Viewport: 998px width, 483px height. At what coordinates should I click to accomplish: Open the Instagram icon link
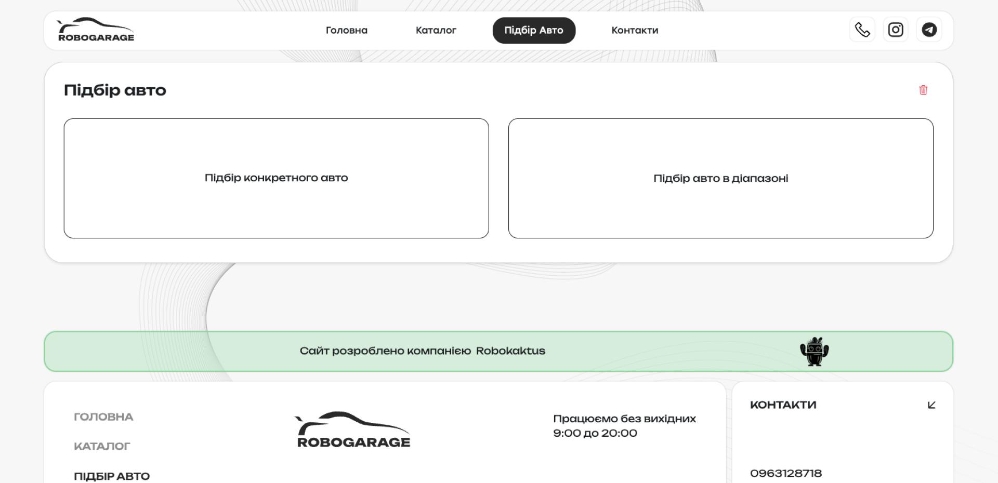tap(896, 30)
